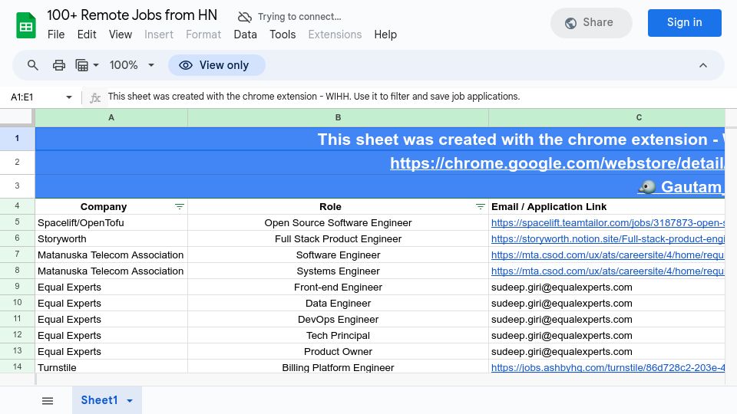This screenshot has height=414, width=737.
Task: Click 'Matanuska Telecom Association' in row 7
Action: pyautogui.click(x=111, y=255)
